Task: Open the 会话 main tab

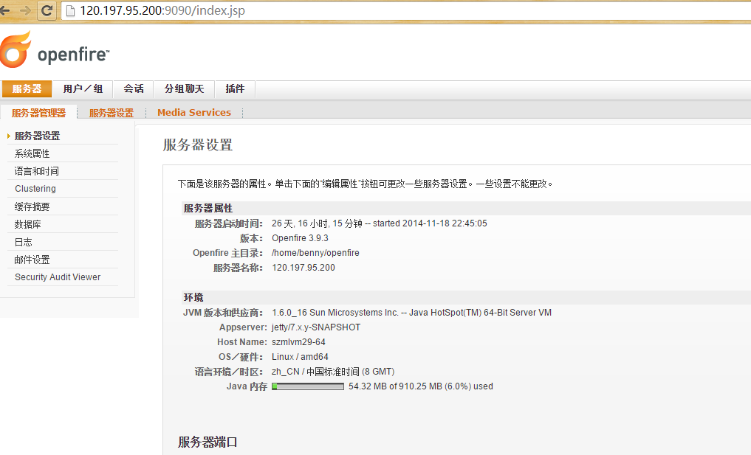Action: point(133,89)
